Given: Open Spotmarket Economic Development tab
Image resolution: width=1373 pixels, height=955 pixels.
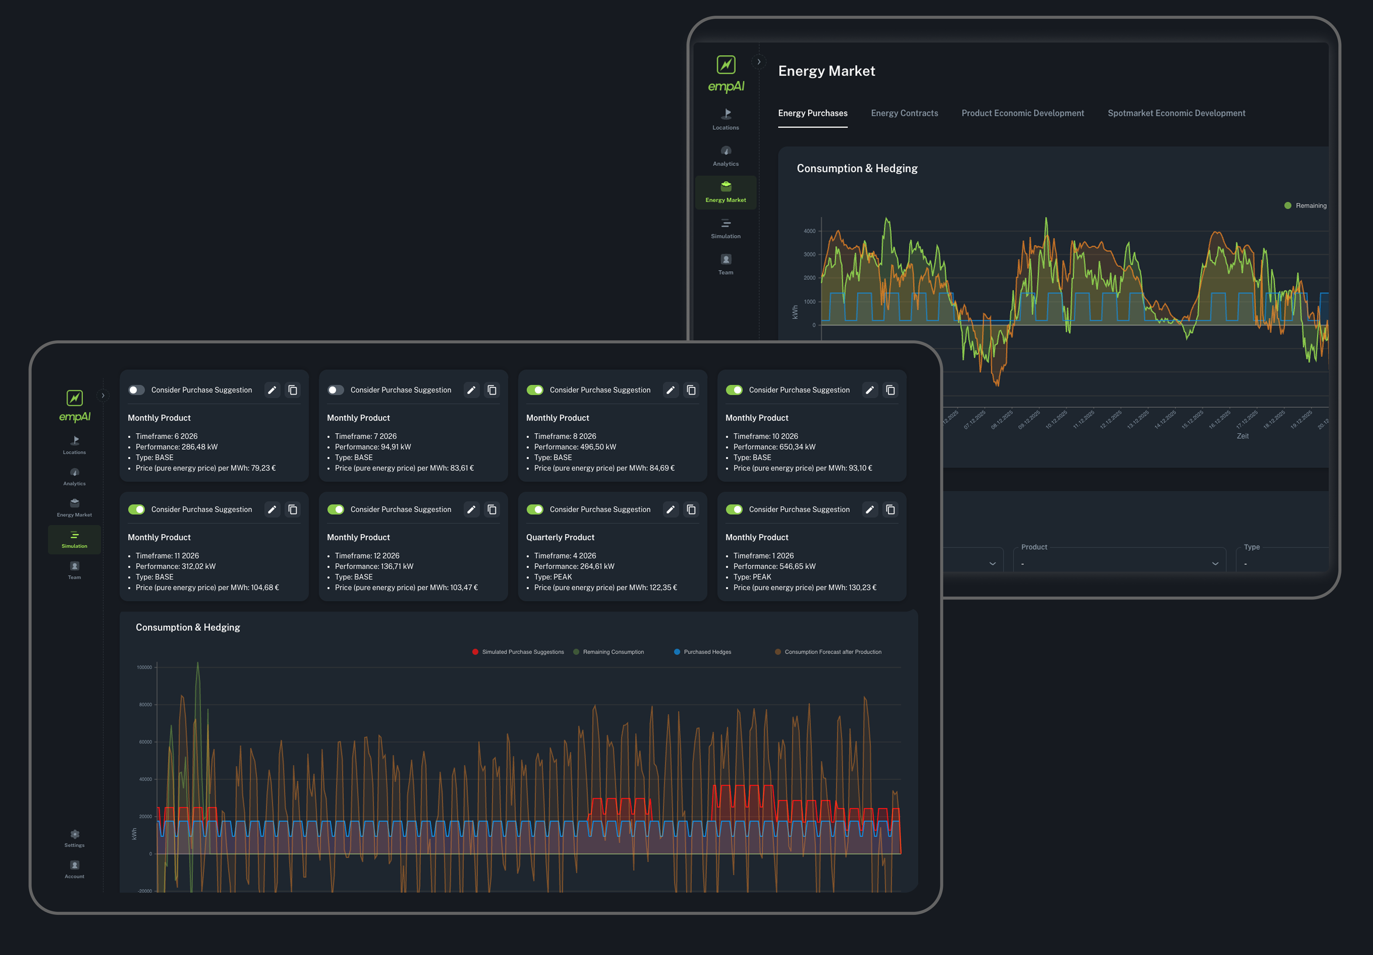Looking at the screenshot, I should (1176, 113).
